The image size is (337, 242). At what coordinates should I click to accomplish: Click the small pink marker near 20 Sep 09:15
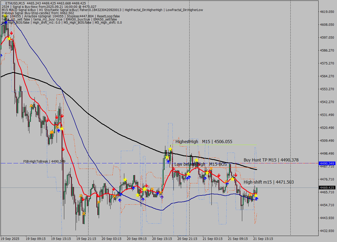(148, 186)
